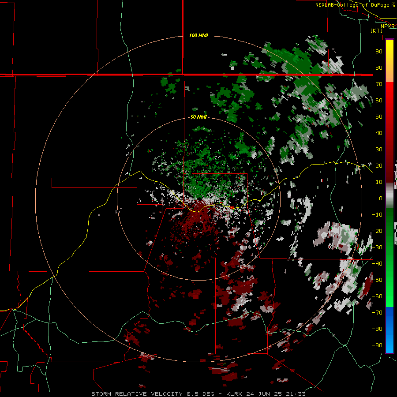Click the 30 value on the velocity scale
Viewport: 397px width, 397px height.
[379, 150]
